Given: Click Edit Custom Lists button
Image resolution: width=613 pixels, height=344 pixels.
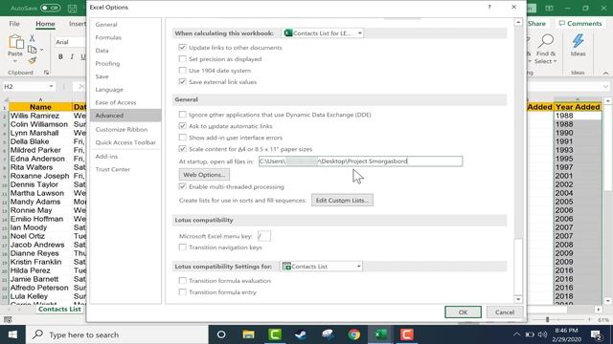Looking at the screenshot, I should pyautogui.click(x=342, y=200).
